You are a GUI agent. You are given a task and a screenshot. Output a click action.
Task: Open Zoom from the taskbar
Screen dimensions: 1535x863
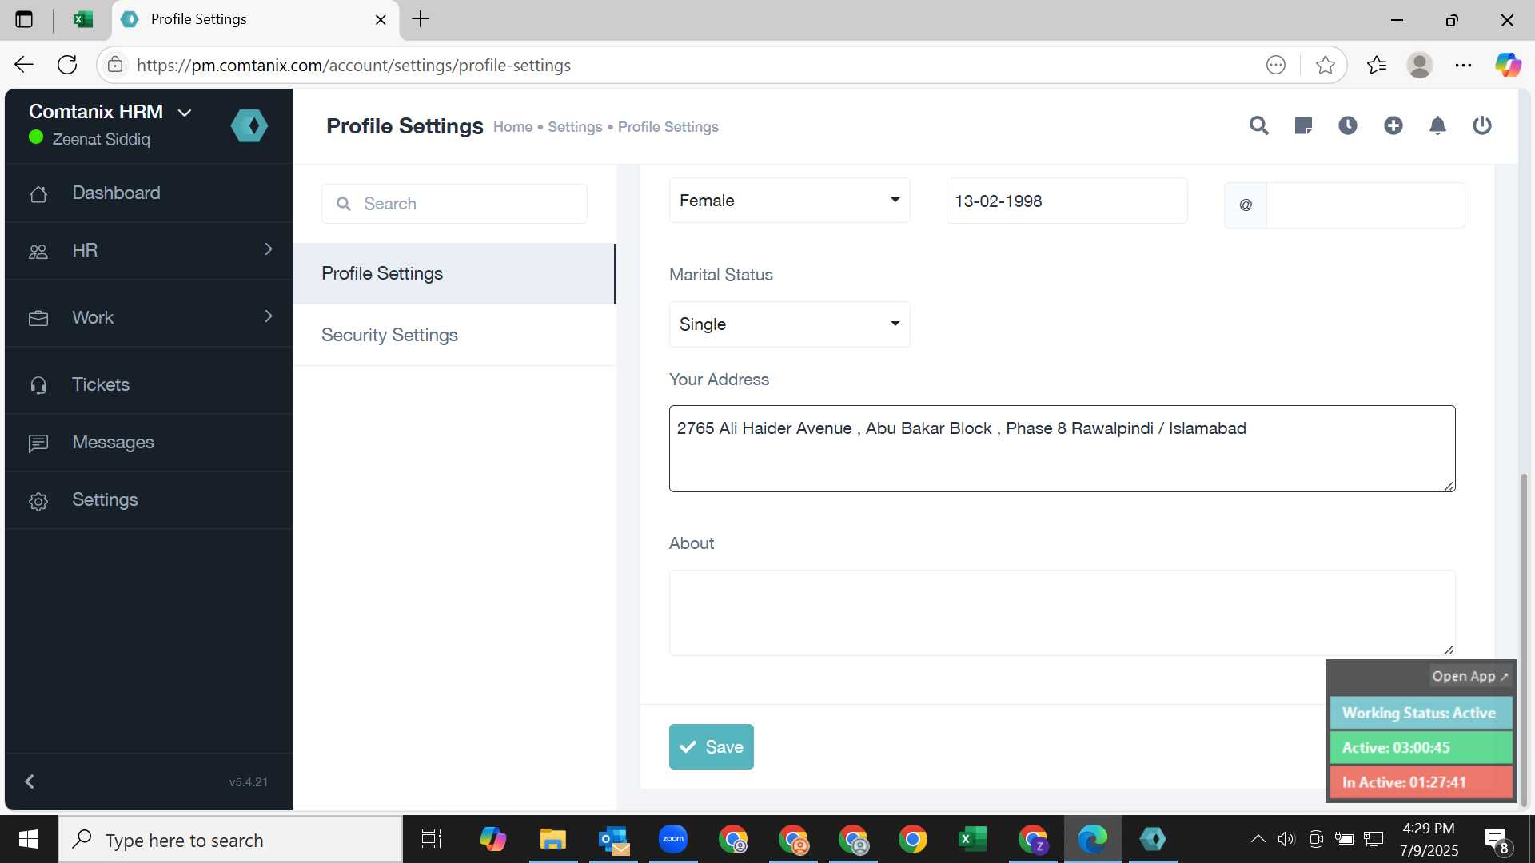[x=673, y=839]
